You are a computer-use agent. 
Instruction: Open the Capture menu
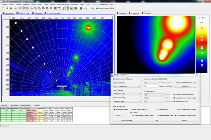point(18,4)
